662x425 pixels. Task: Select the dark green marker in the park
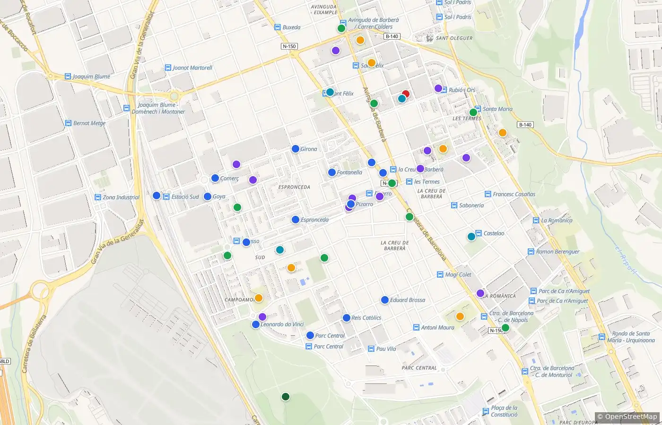pos(286,397)
